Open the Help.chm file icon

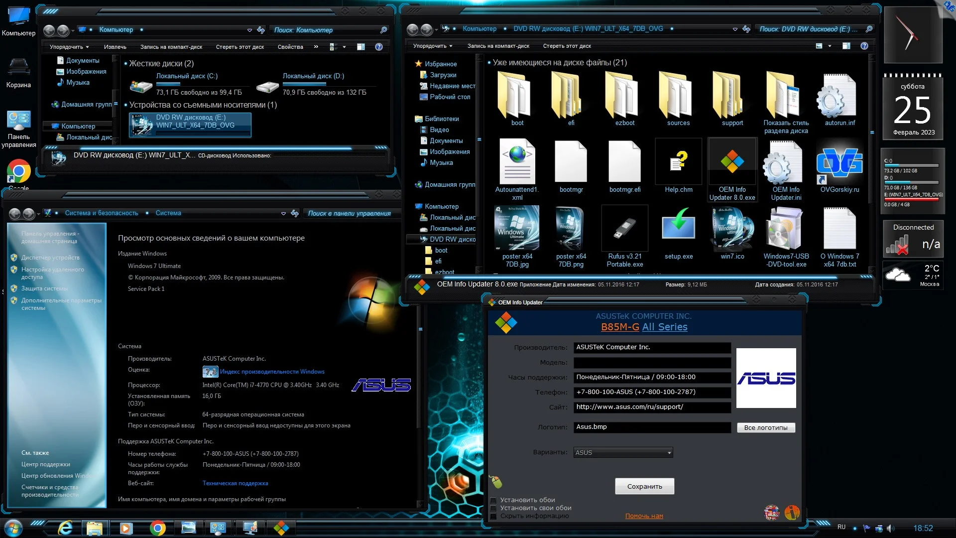(678, 162)
